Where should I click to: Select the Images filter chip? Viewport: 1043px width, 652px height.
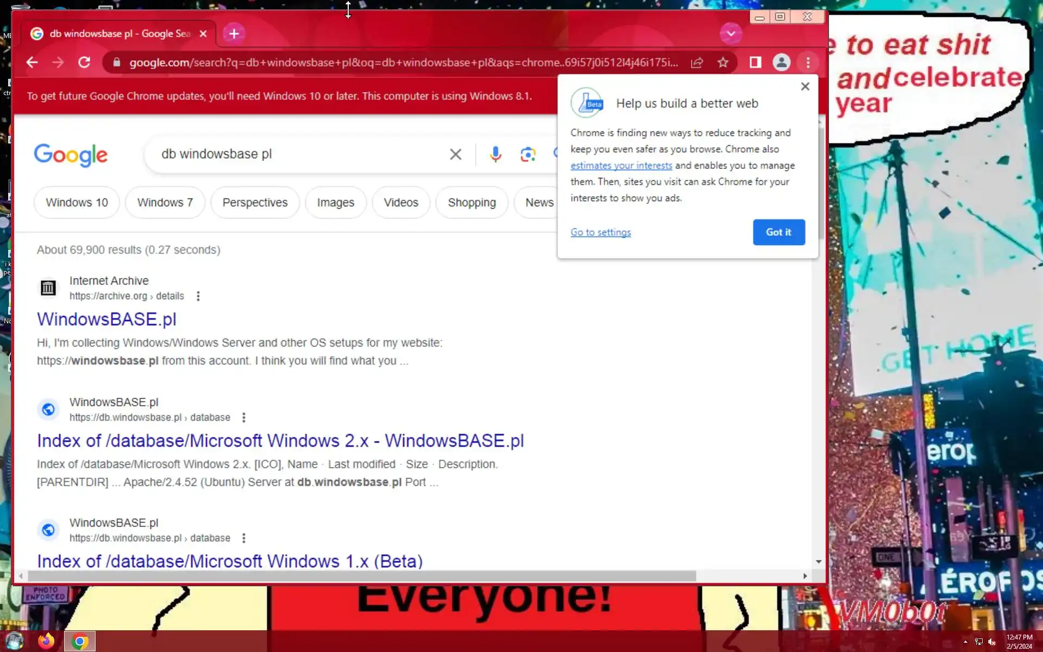point(335,203)
